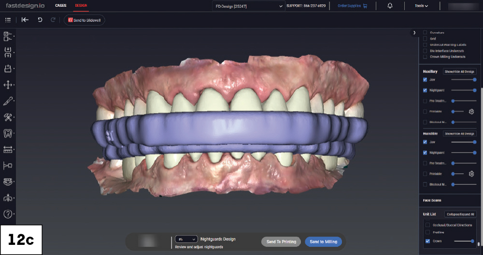Undo the last action
483x255 pixels.
click(x=40, y=20)
